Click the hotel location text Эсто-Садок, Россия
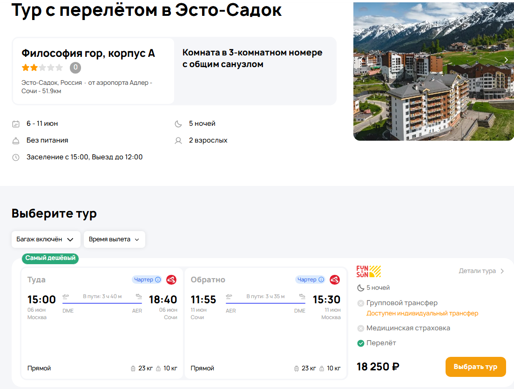This screenshot has width=514, height=389. [x=52, y=82]
